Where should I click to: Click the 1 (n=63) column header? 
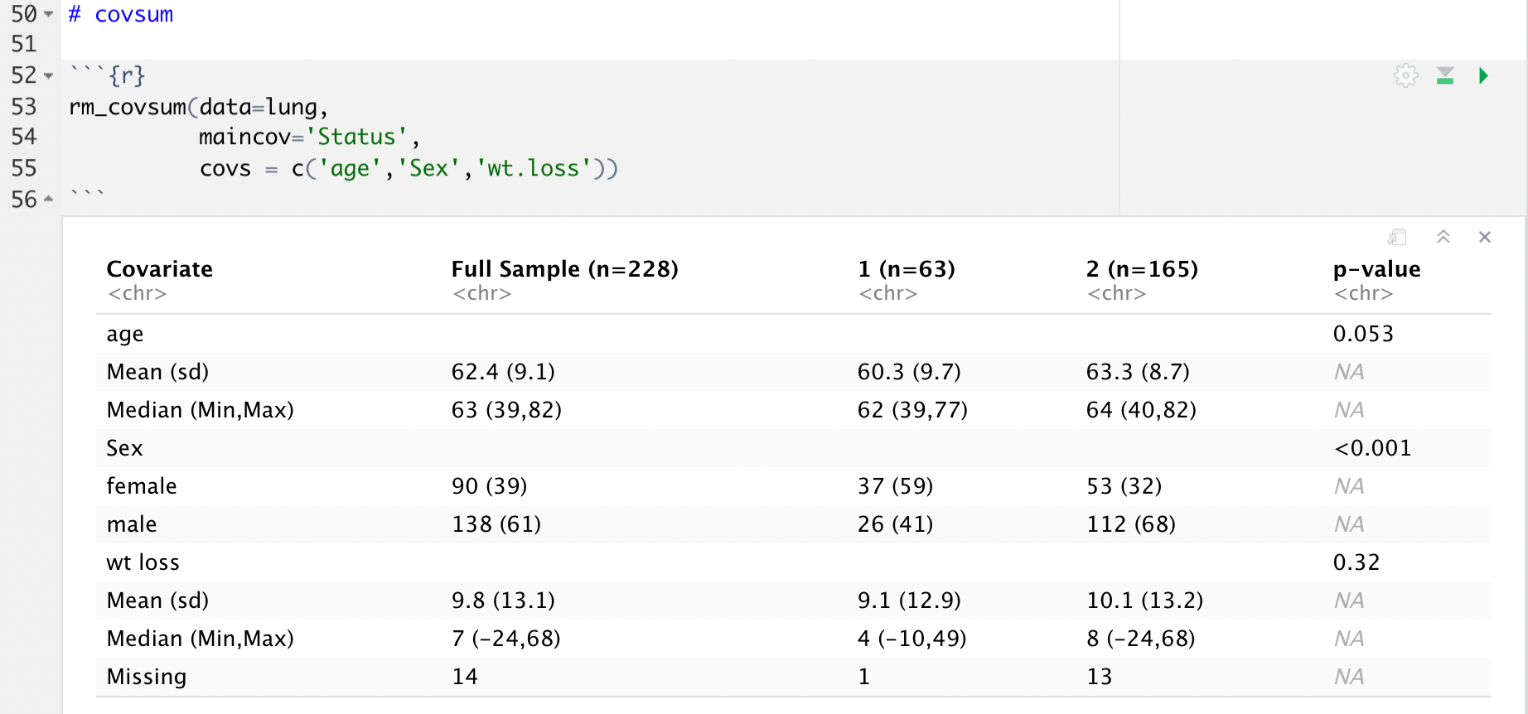tap(907, 269)
